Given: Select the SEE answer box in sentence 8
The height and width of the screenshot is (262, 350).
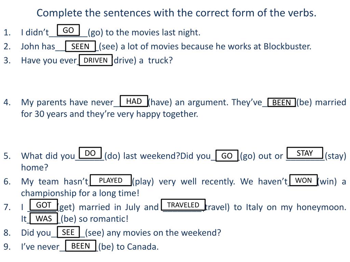Looking at the screenshot, I should tap(68, 232).
